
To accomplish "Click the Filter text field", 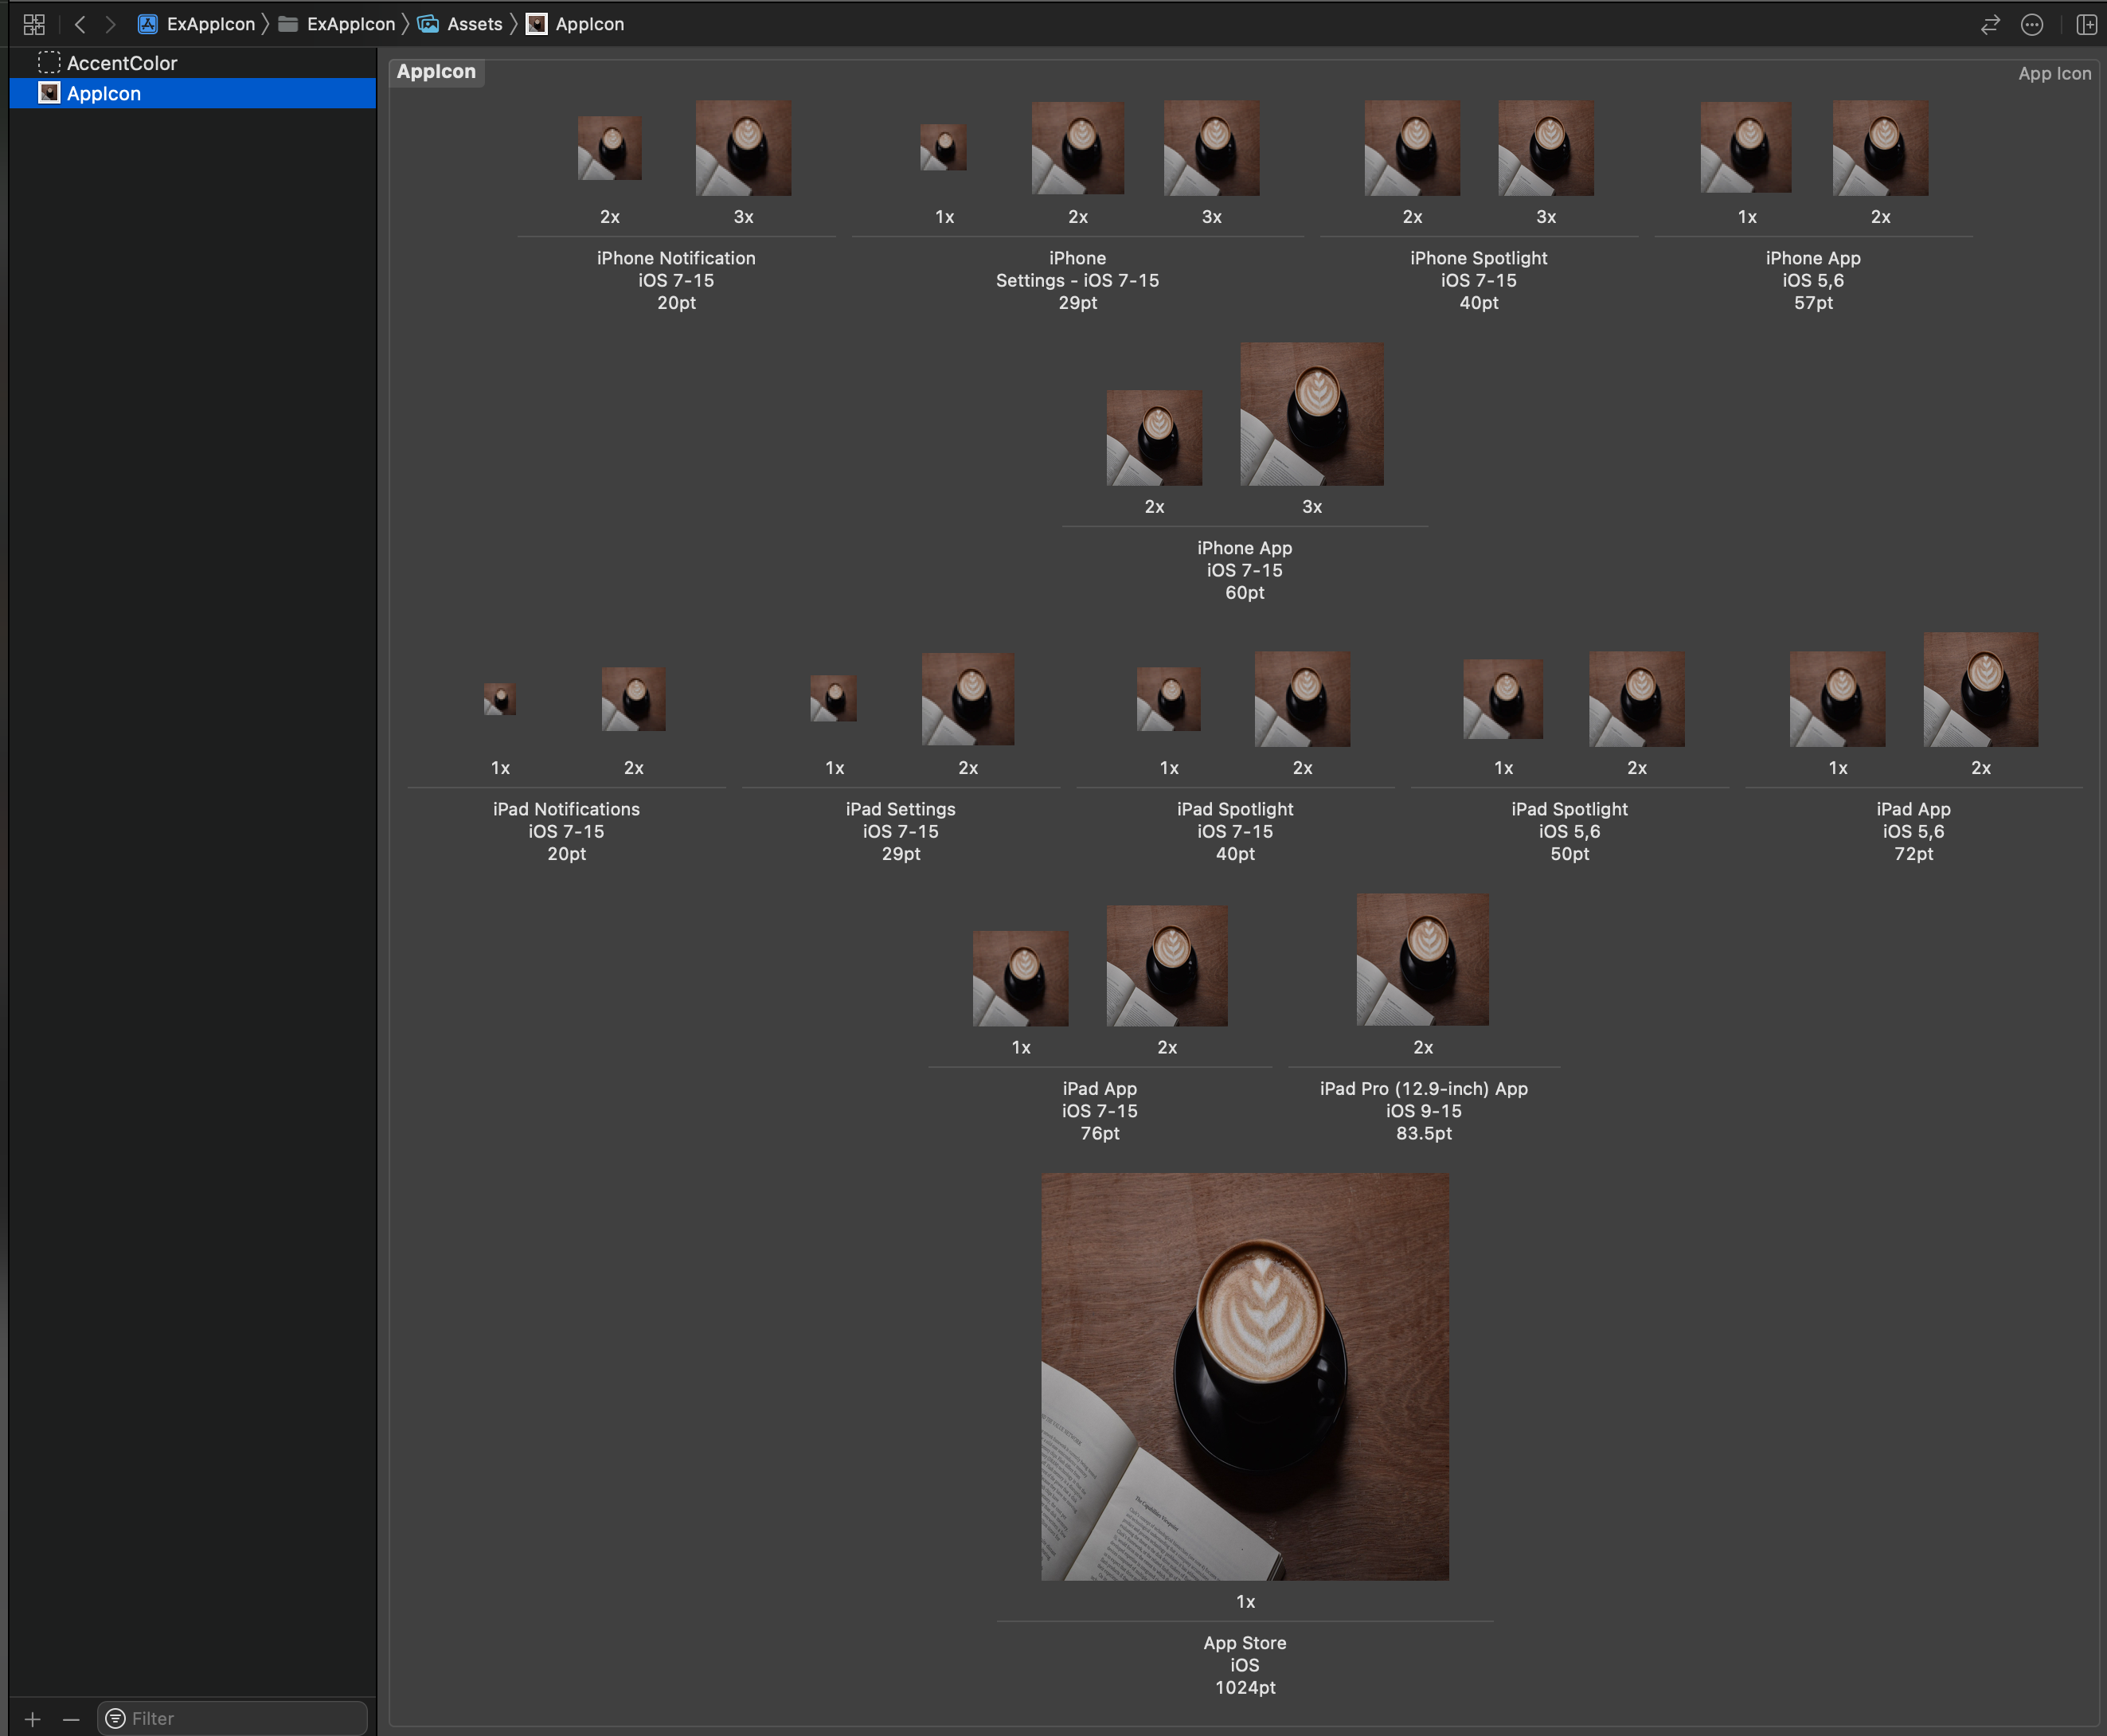I will tap(240, 1718).
